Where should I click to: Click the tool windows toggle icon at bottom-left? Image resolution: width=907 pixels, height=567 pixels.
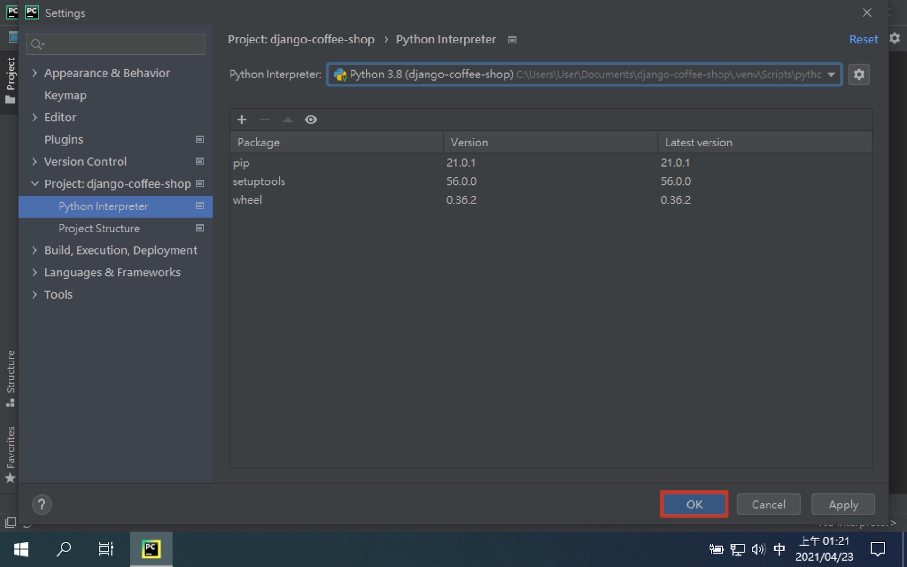tap(10, 523)
